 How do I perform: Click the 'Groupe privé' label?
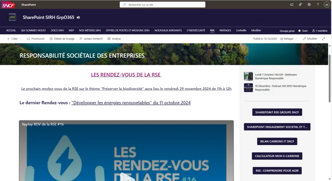[x=287, y=31]
